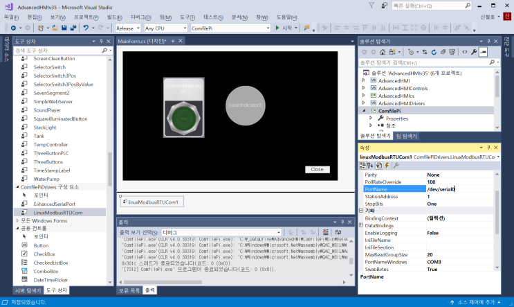Click the Close button on the form
Image resolution: width=514 pixels, height=307 pixels.
pyautogui.click(x=317, y=169)
